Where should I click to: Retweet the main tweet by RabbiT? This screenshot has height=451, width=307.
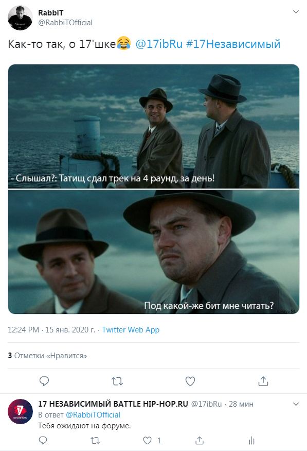[x=117, y=381]
